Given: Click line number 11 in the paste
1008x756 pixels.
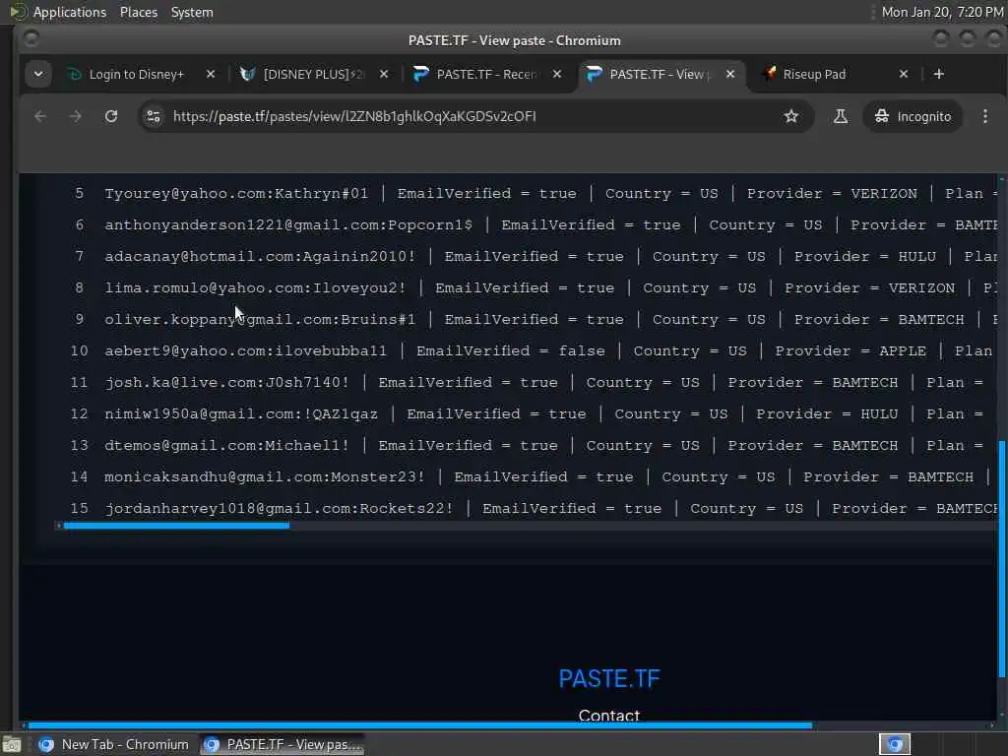Looking at the screenshot, I should (79, 383).
